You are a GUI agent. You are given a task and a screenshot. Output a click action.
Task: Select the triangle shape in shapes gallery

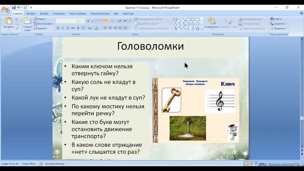pos(175,24)
